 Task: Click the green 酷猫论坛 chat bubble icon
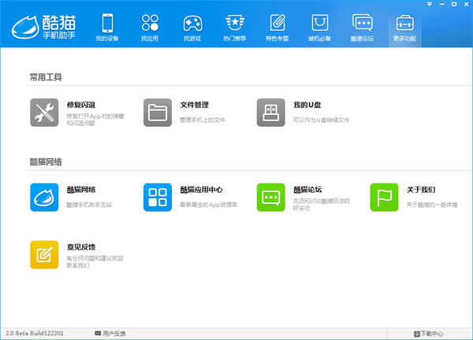pyautogui.click(x=271, y=198)
